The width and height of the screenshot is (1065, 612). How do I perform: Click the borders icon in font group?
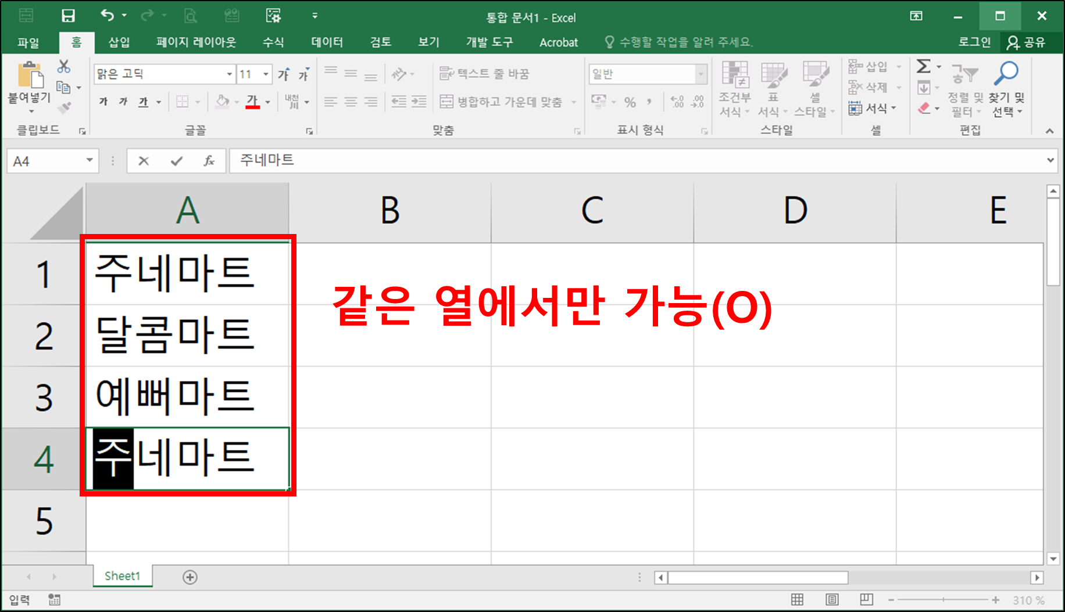(182, 102)
